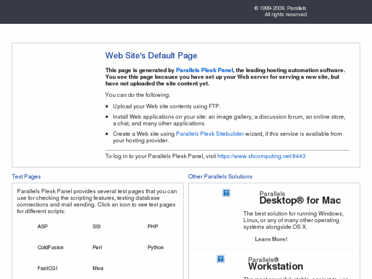Open the Parallels Plesk Panel link

pos(205,70)
